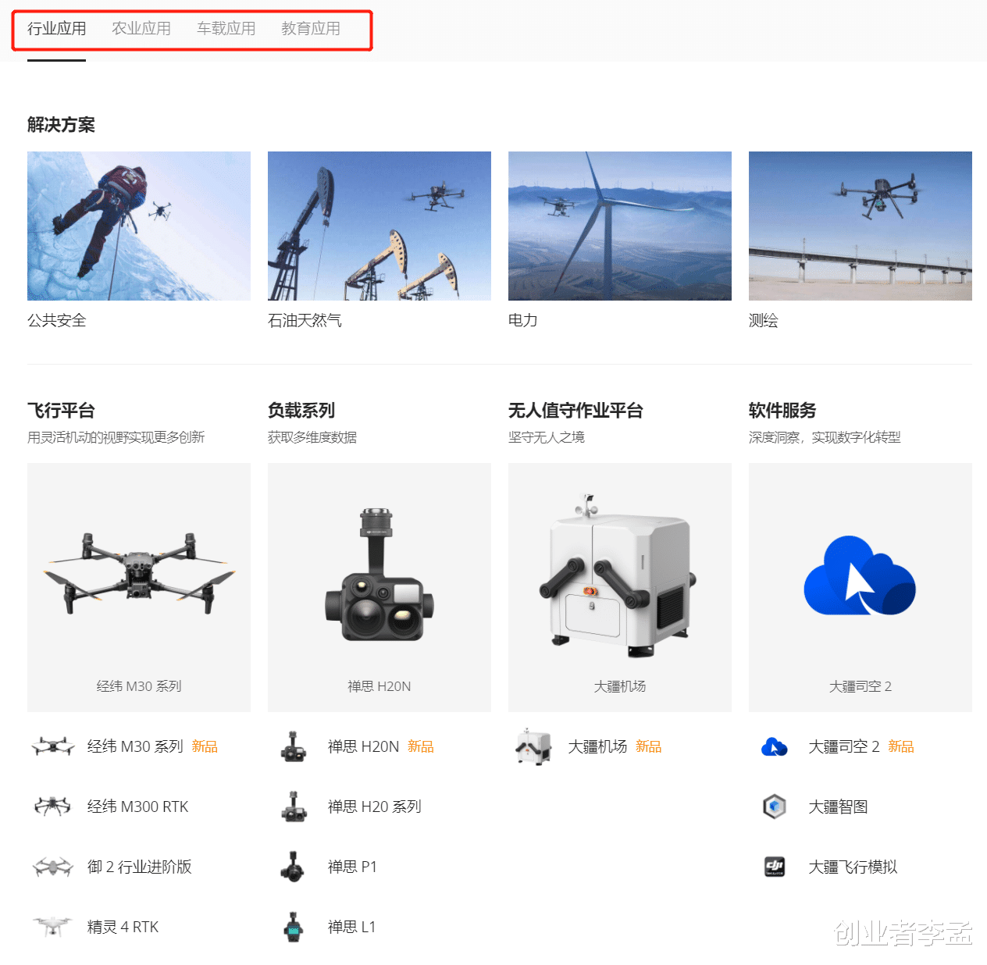This screenshot has width=987, height=965.
Task: Click the 深度洞察，实现数字化转型 subtitle
Action: [825, 437]
